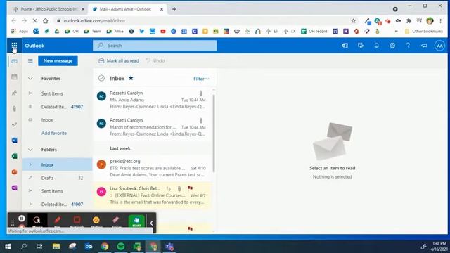Open OH record bookmark

point(314,31)
